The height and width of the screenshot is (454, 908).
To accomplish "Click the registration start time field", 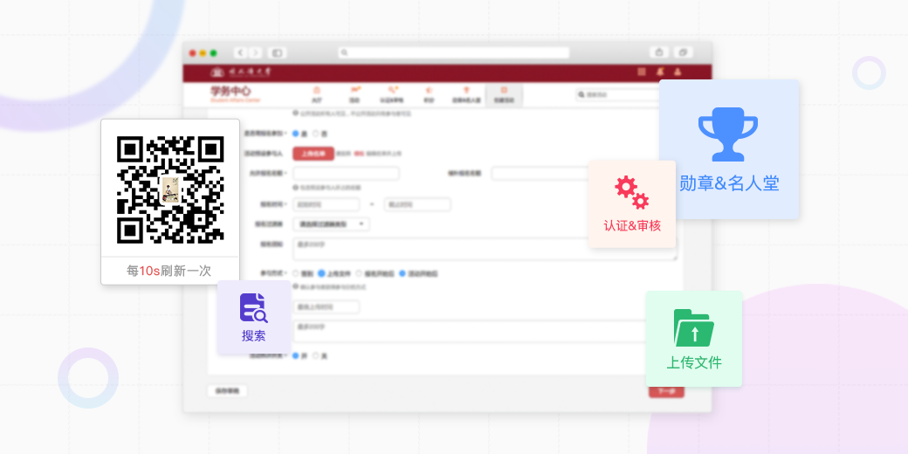I will click(327, 204).
